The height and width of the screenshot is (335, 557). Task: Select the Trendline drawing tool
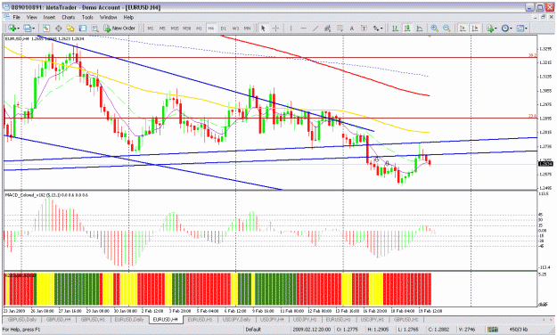coord(315,28)
